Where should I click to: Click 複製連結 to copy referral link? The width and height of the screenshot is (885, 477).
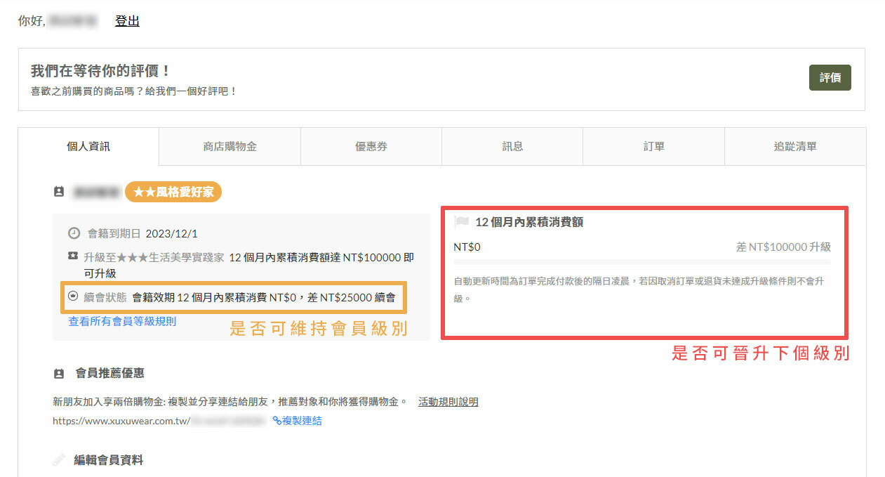coord(298,421)
